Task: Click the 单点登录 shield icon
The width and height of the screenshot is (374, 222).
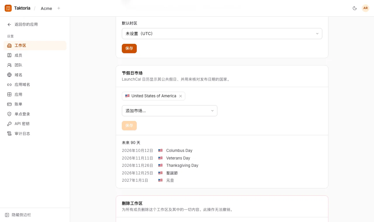Action: pos(9,114)
